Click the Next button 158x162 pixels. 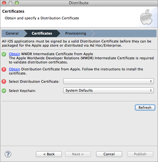point(78,154)
